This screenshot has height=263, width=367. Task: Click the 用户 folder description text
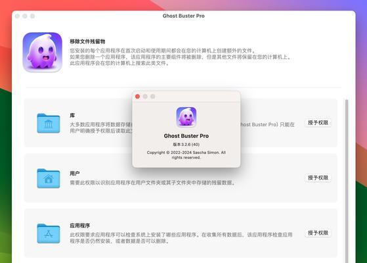152,183
